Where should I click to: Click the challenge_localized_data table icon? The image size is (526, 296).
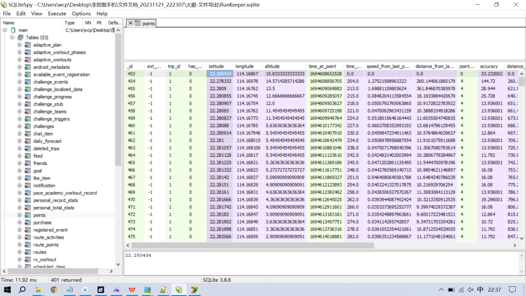(x=27, y=89)
